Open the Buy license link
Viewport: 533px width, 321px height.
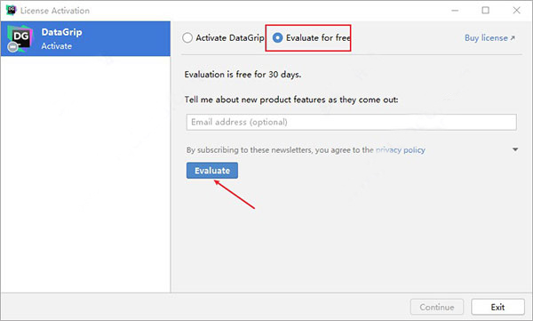[x=486, y=38]
